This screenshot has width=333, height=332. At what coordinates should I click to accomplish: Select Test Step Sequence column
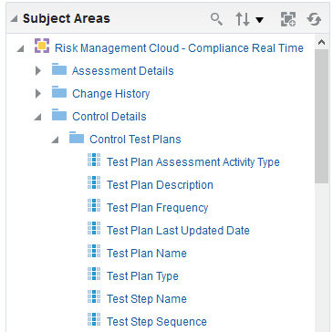pos(157,322)
